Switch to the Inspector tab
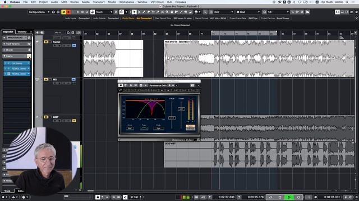359x201 pixels. (8, 32)
